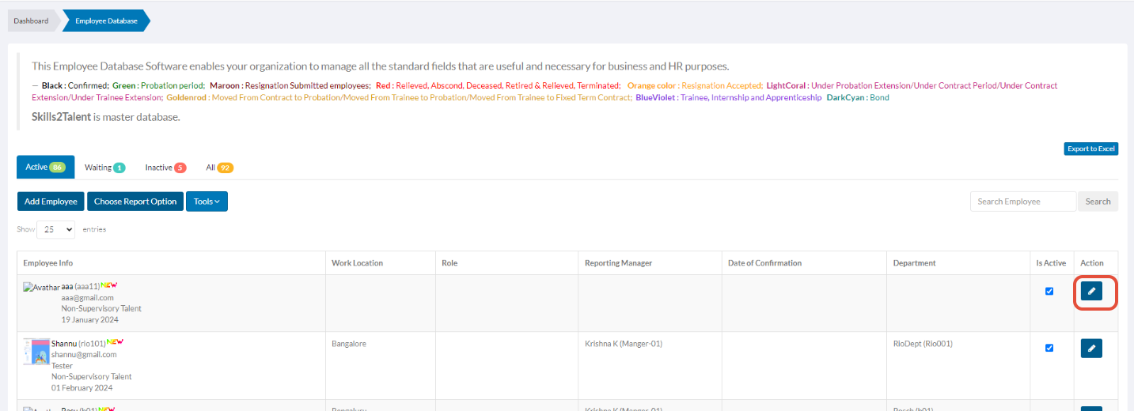Export employee list to Excel
The width and height of the screenshot is (1134, 411).
(x=1090, y=149)
